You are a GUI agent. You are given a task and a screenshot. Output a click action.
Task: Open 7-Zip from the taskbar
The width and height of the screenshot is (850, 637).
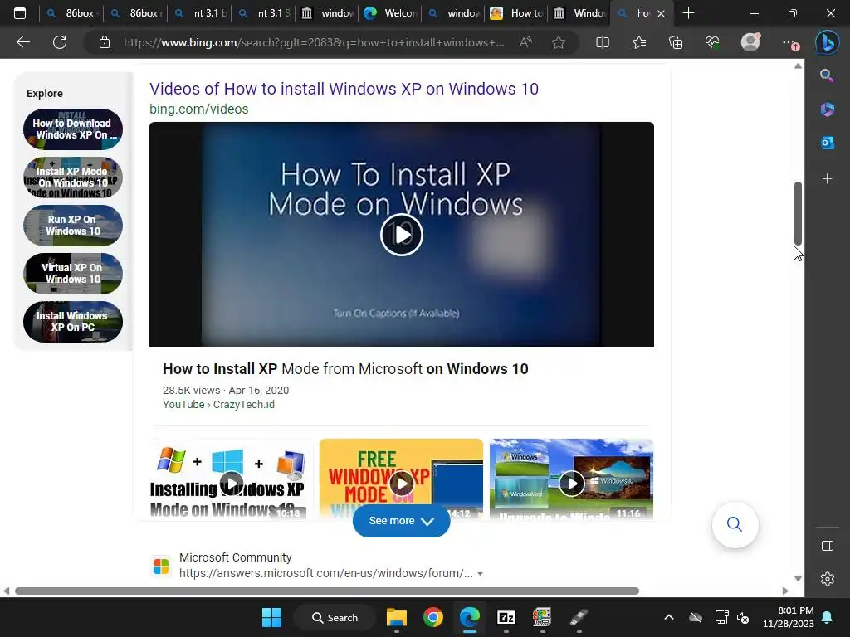click(506, 617)
